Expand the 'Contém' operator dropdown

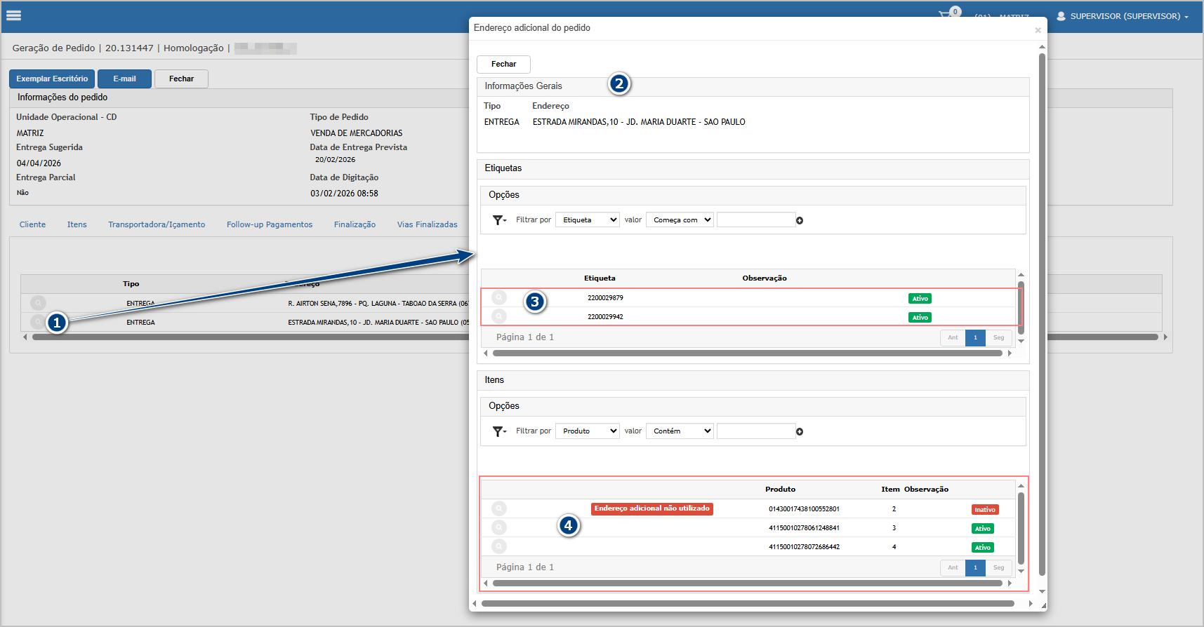pyautogui.click(x=680, y=431)
